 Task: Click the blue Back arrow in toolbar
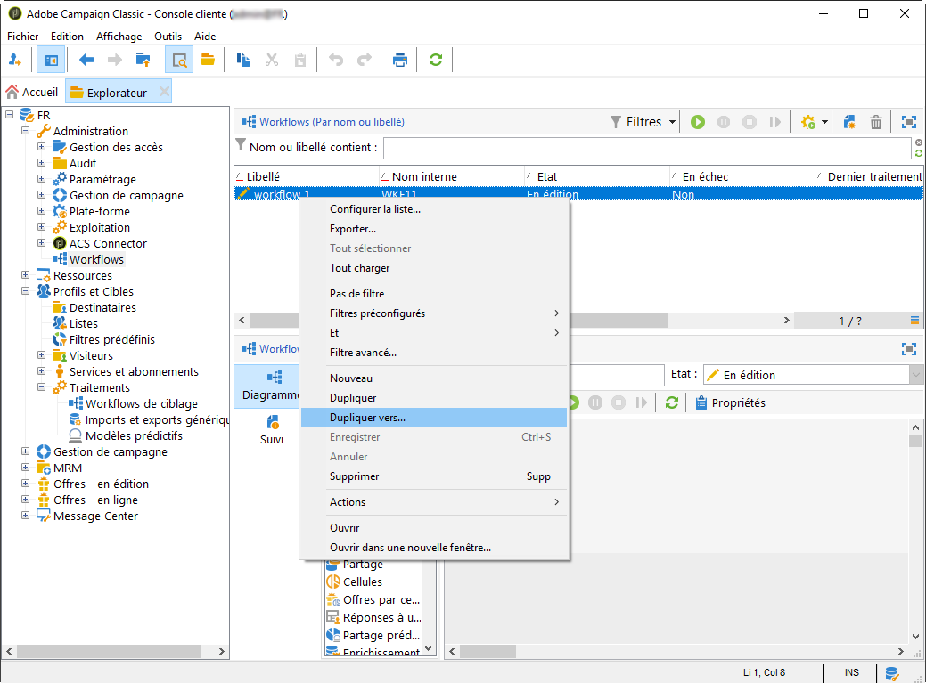tap(86, 60)
